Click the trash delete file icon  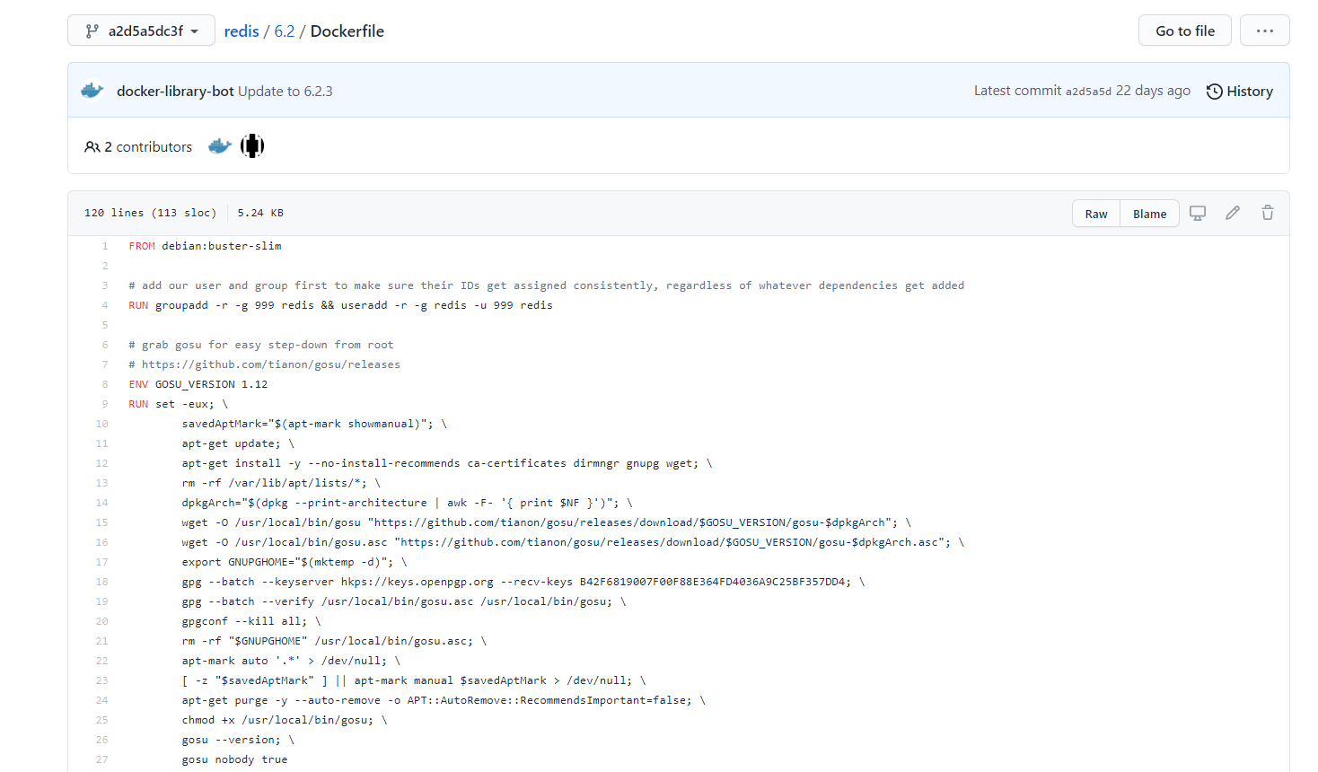[1268, 213]
